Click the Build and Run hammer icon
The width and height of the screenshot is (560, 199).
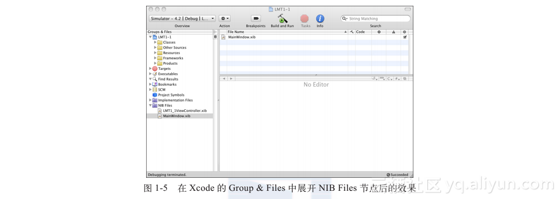[282, 18]
